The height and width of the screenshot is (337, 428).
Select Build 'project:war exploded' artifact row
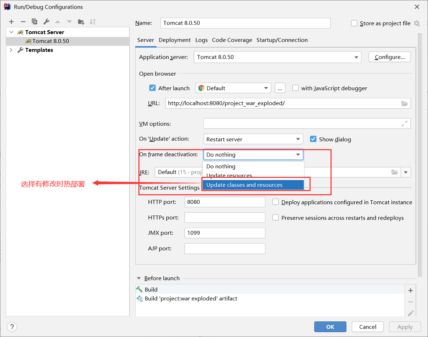click(270, 299)
